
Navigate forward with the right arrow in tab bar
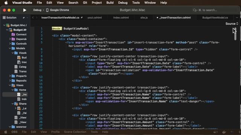(x=37, y=18)
